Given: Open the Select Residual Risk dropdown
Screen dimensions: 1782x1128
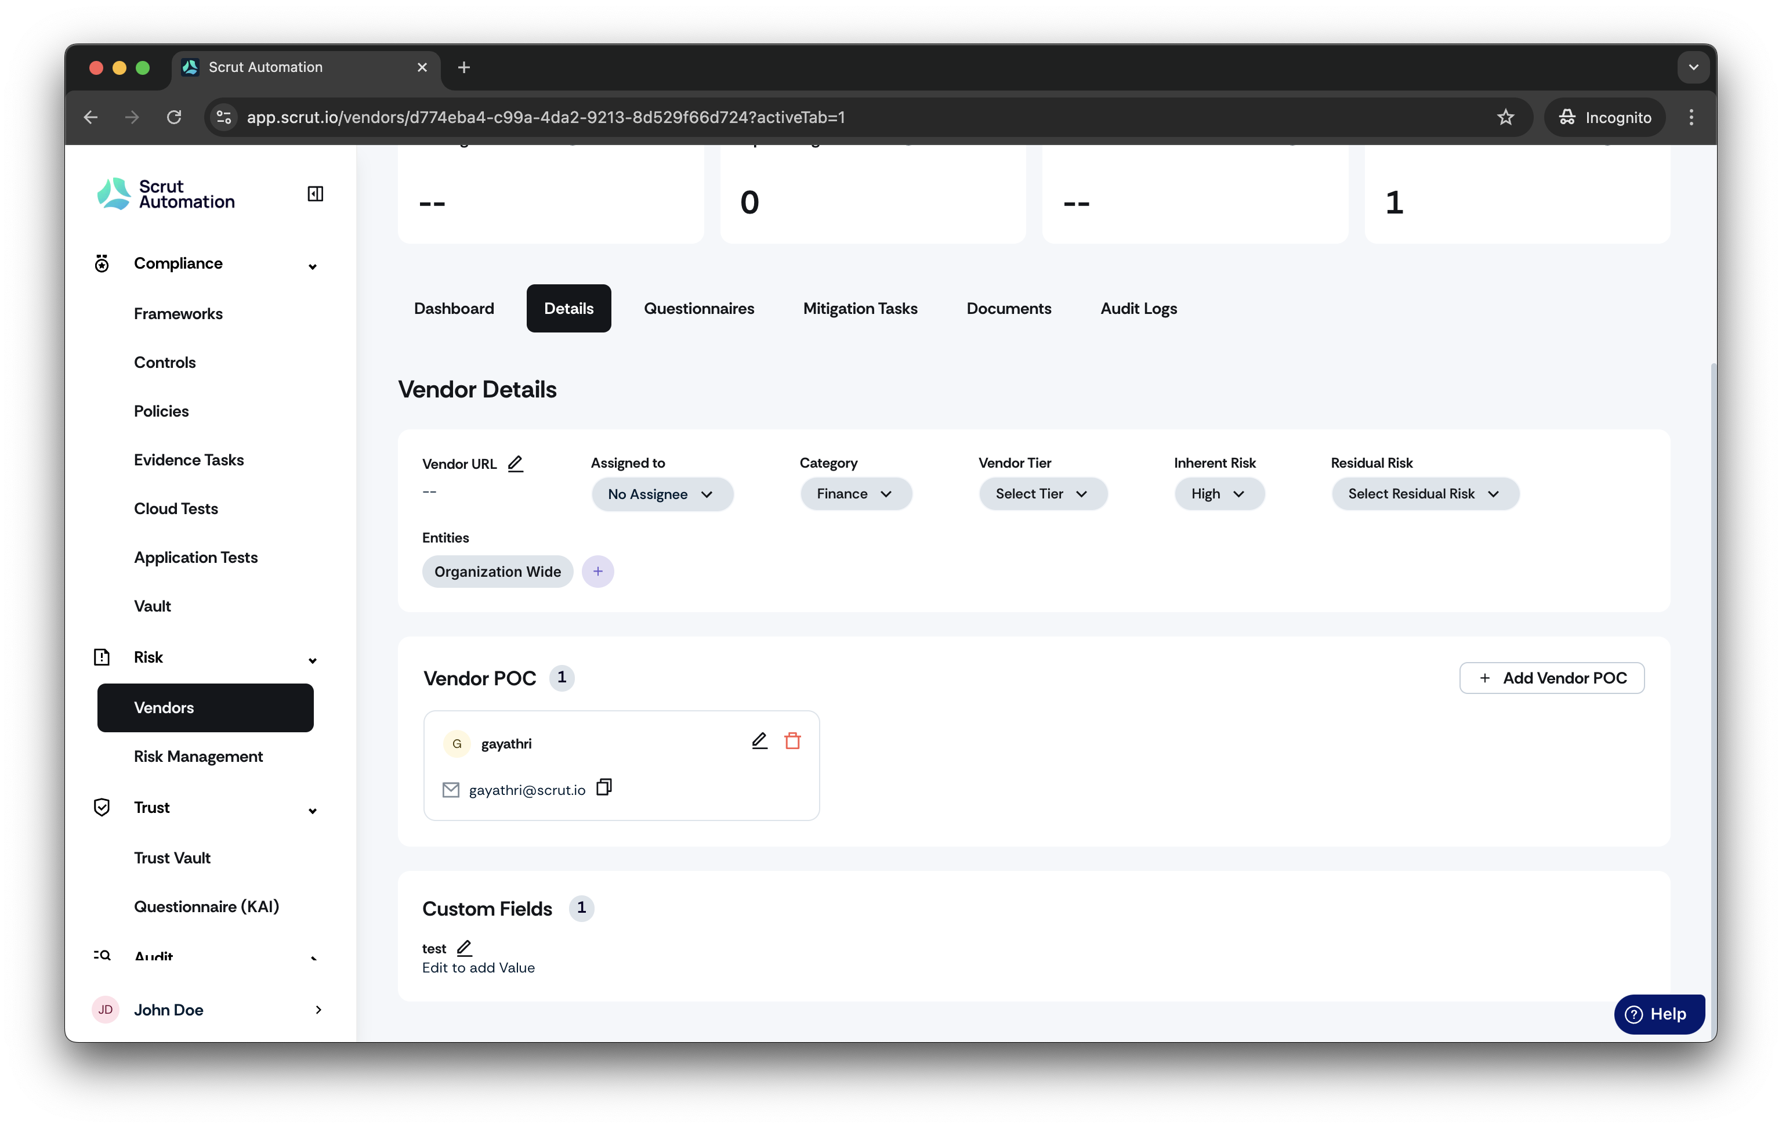Looking at the screenshot, I should [1425, 494].
